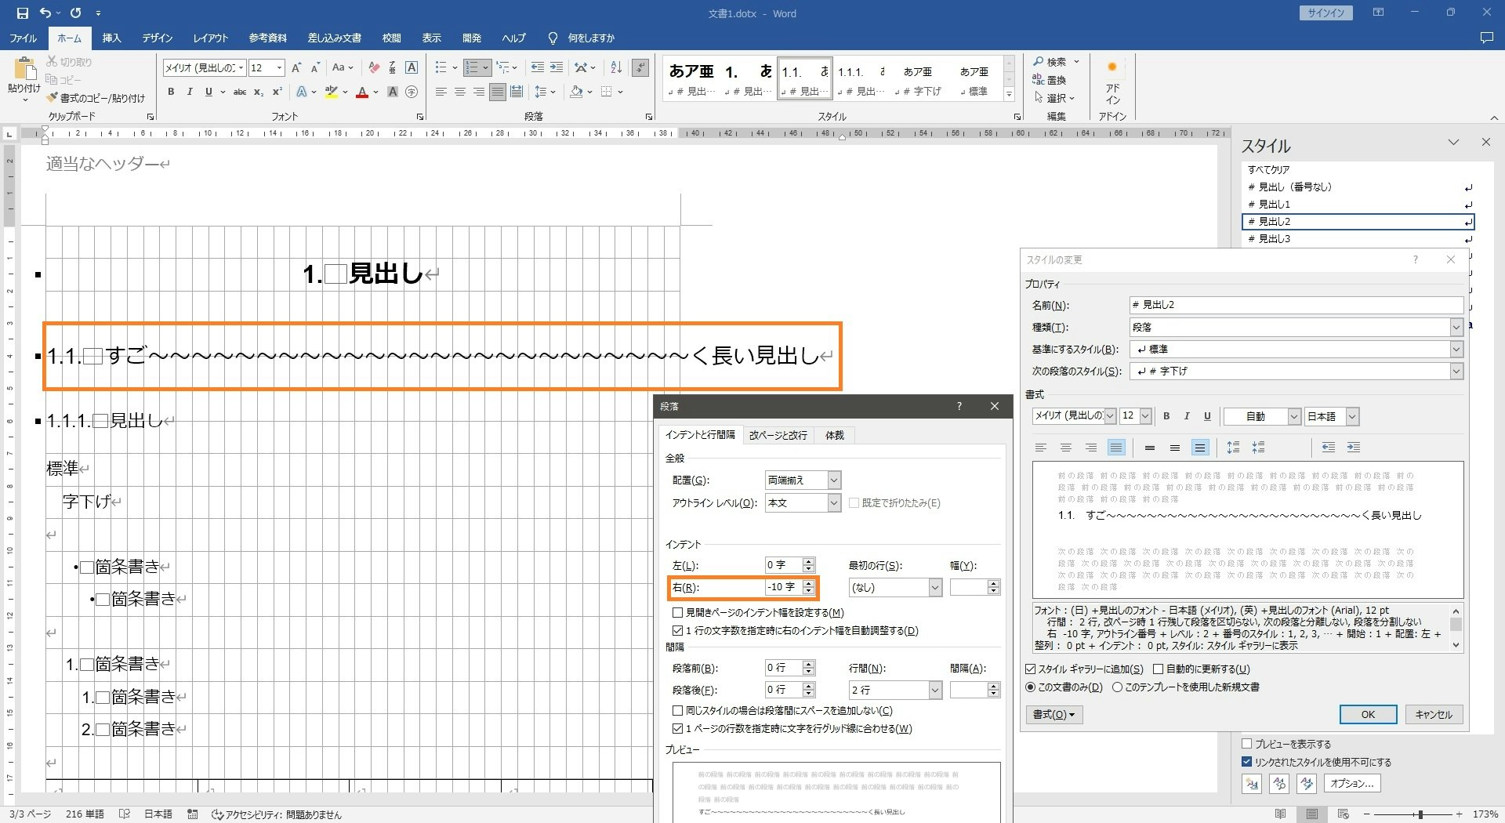The image size is (1505, 823).
Task: Click the increase indent icon in ribbon
Action: click(557, 68)
